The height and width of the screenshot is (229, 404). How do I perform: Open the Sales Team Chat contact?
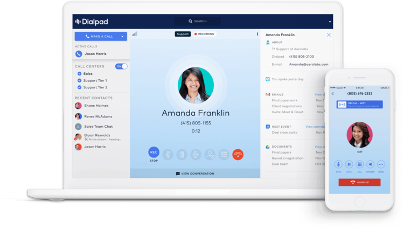point(97,126)
